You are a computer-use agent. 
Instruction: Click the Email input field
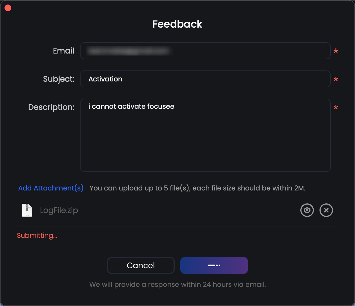tap(205, 51)
